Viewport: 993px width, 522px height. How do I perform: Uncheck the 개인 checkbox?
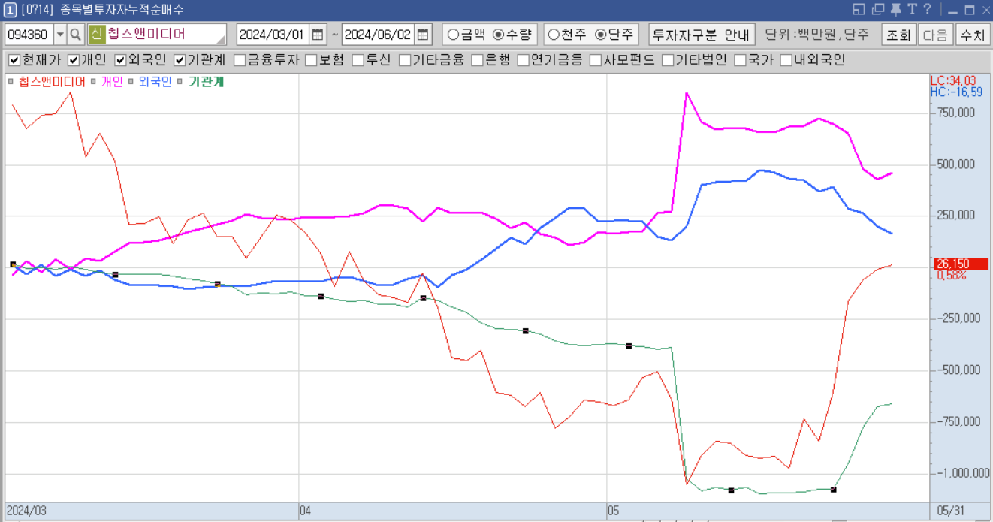[x=74, y=60]
